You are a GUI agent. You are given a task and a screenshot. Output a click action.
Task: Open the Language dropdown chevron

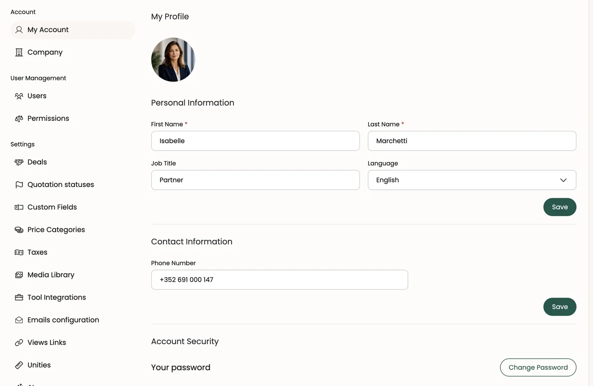point(563,180)
